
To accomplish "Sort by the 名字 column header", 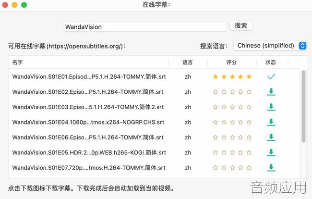I will [x=88, y=62].
